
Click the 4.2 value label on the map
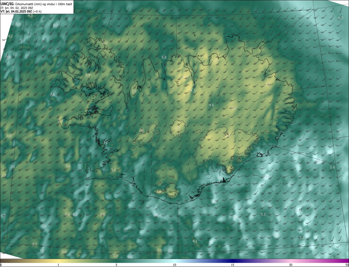[x=10, y=36]
